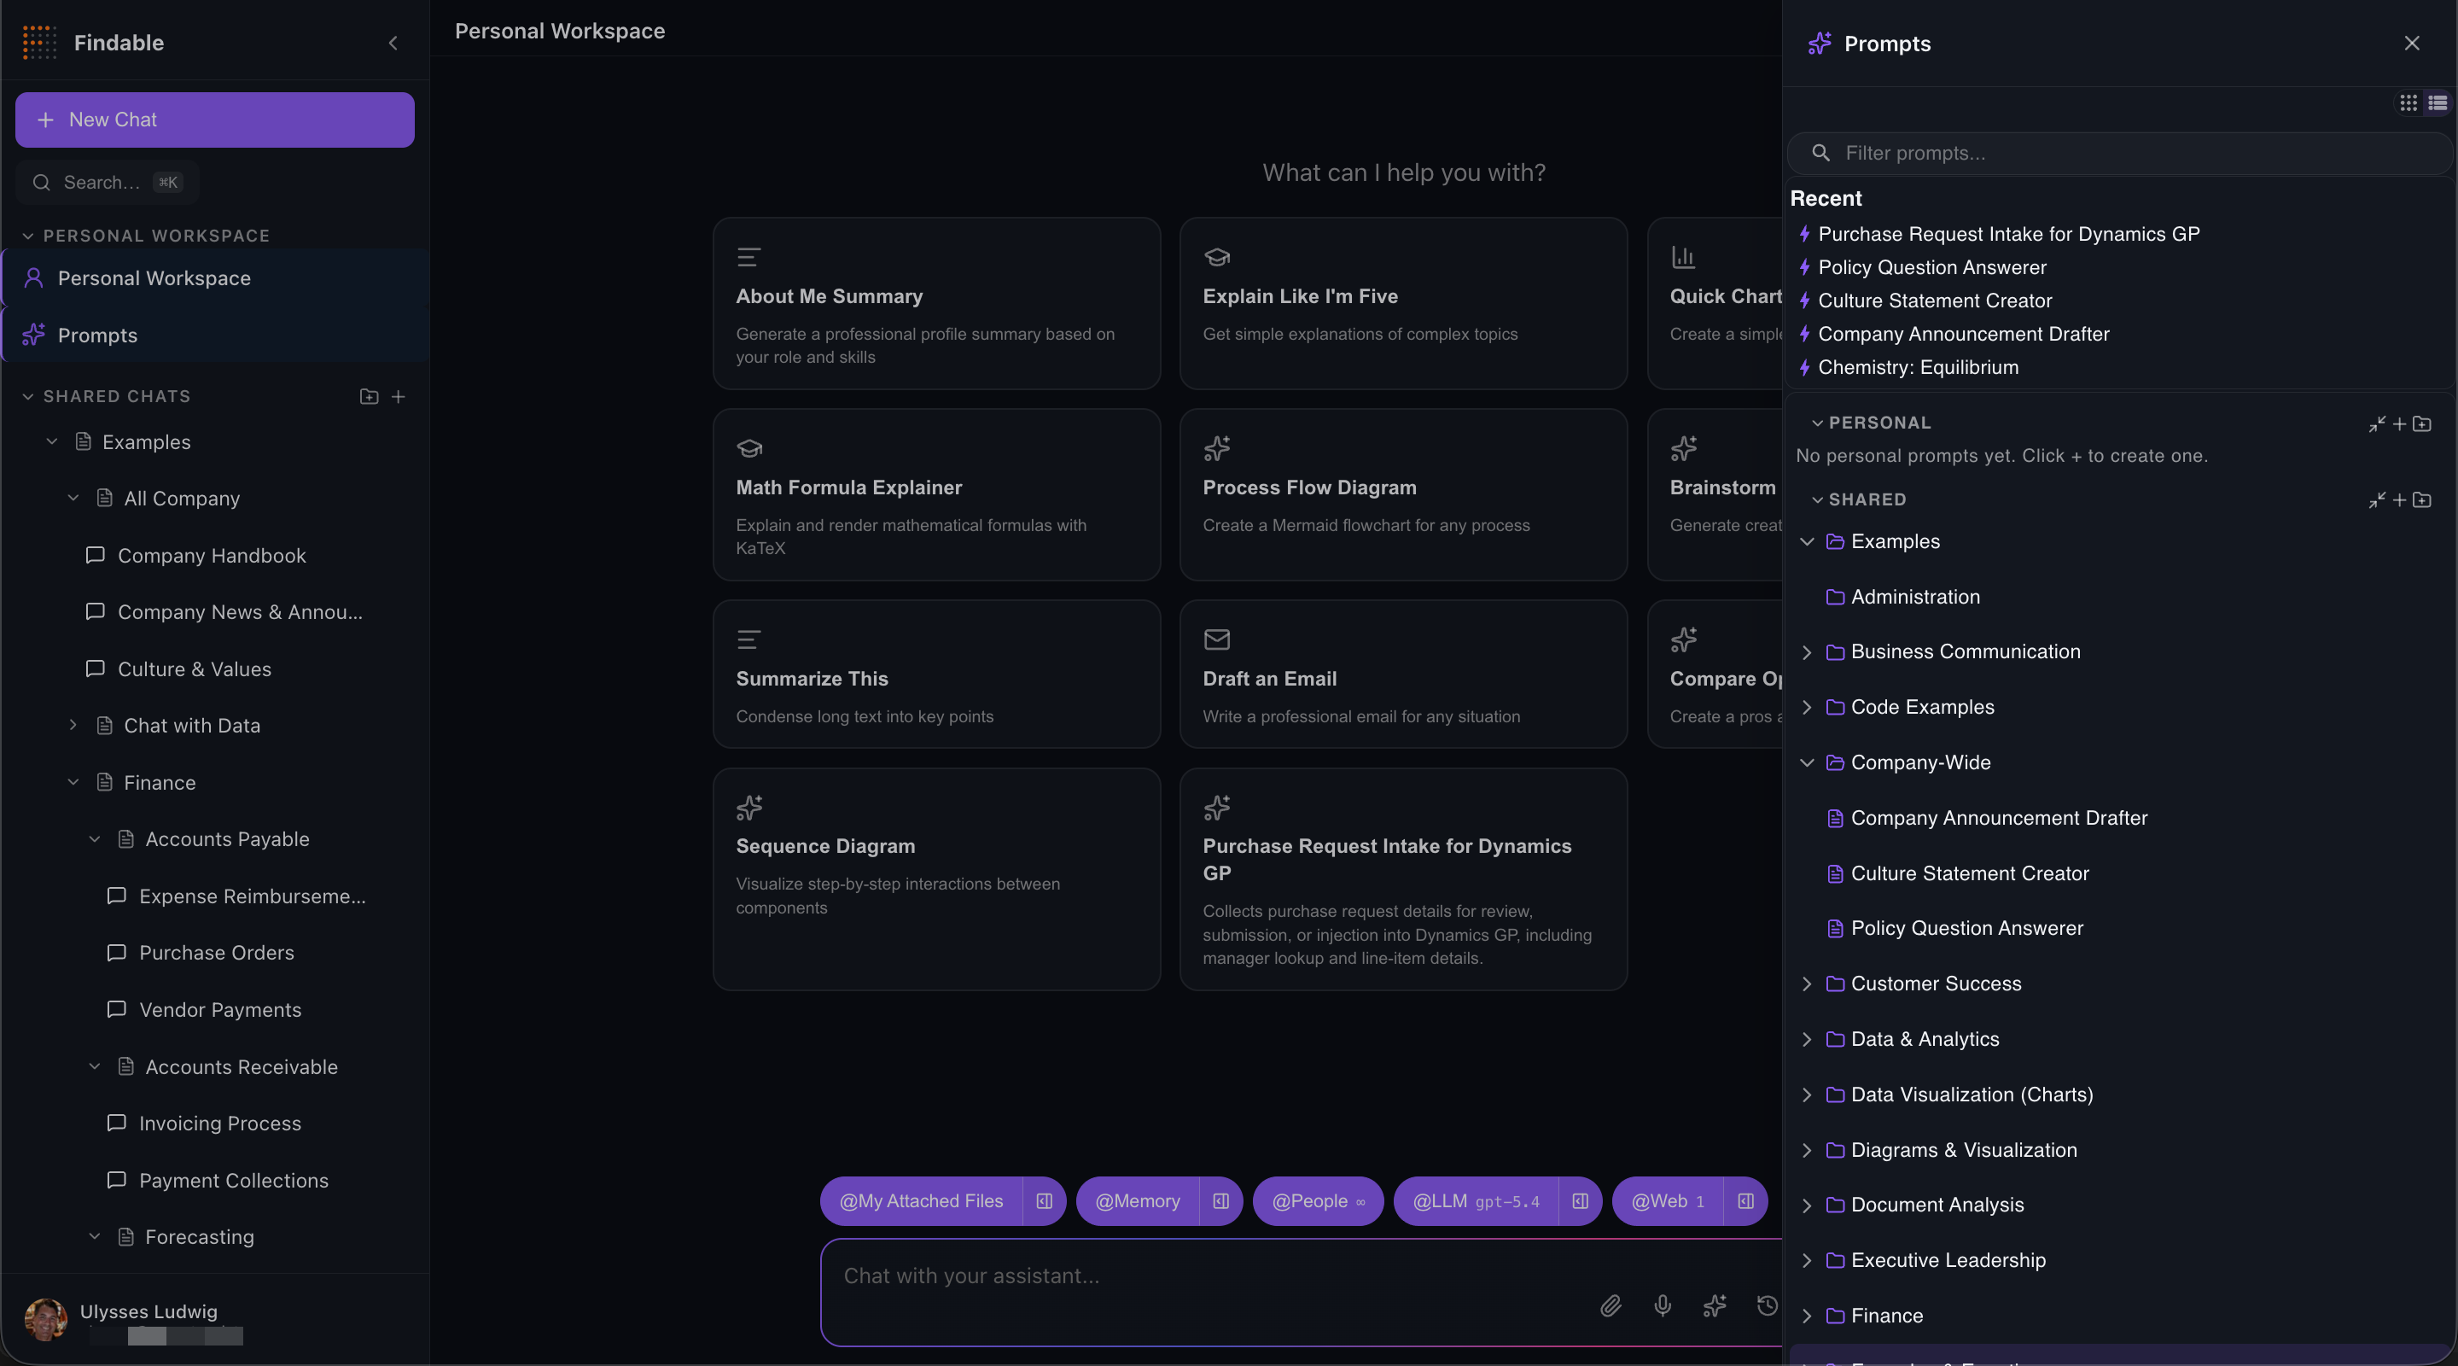This screenshot has width=2458, height=1366.
Task: Toggle the @LLM gpt-5.4 chip
Action: click(1477, 1201)
